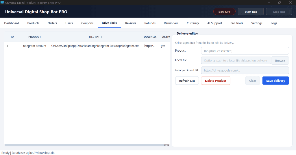Screen dimensions: 296x155
Task: Click the app icon in the title bar
Action: pos(2,3)
